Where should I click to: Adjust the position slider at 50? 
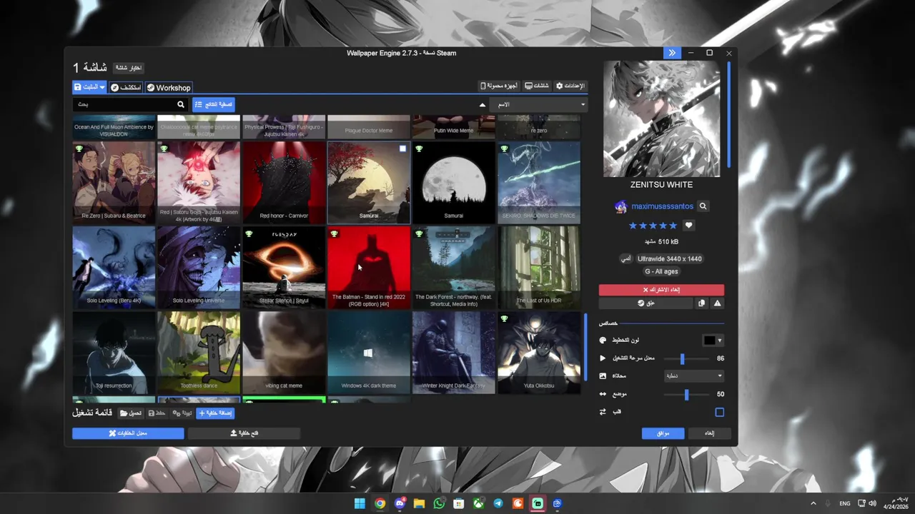click(686, 394)
